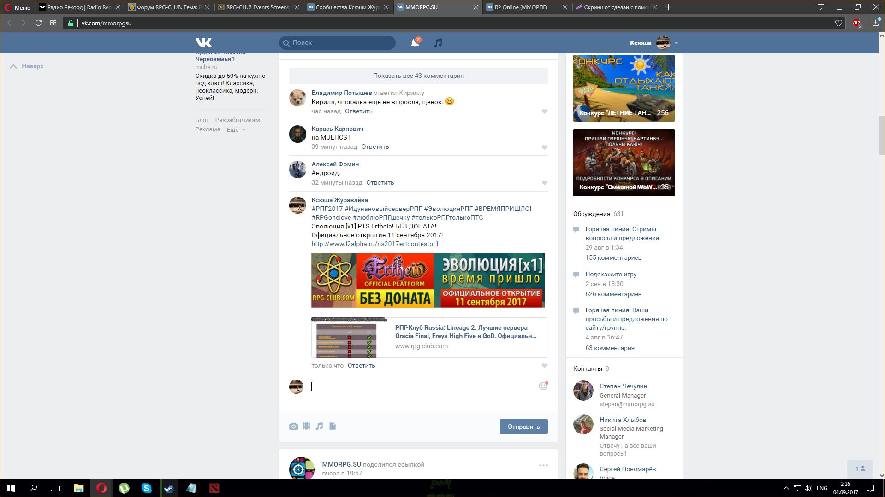Click into the comment text field

422,387
